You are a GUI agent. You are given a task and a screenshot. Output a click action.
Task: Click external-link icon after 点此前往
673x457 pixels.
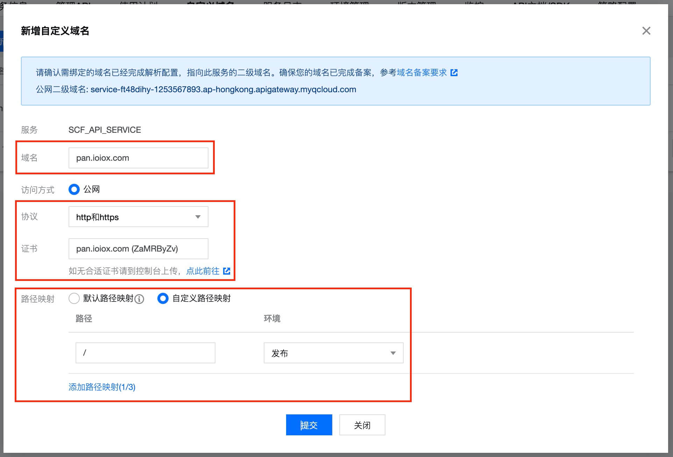point(227,271)
